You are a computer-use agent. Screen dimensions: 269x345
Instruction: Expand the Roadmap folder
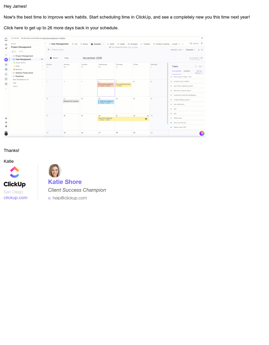12,76
